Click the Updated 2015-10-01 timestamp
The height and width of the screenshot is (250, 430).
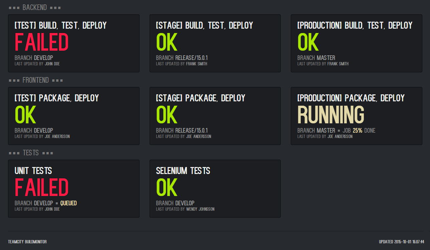click(402, 242)
